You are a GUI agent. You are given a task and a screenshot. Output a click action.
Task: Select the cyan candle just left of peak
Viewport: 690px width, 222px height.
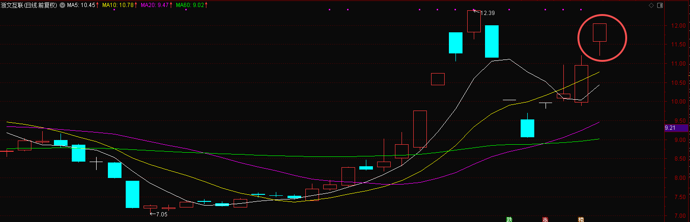(x=455, y=43)
